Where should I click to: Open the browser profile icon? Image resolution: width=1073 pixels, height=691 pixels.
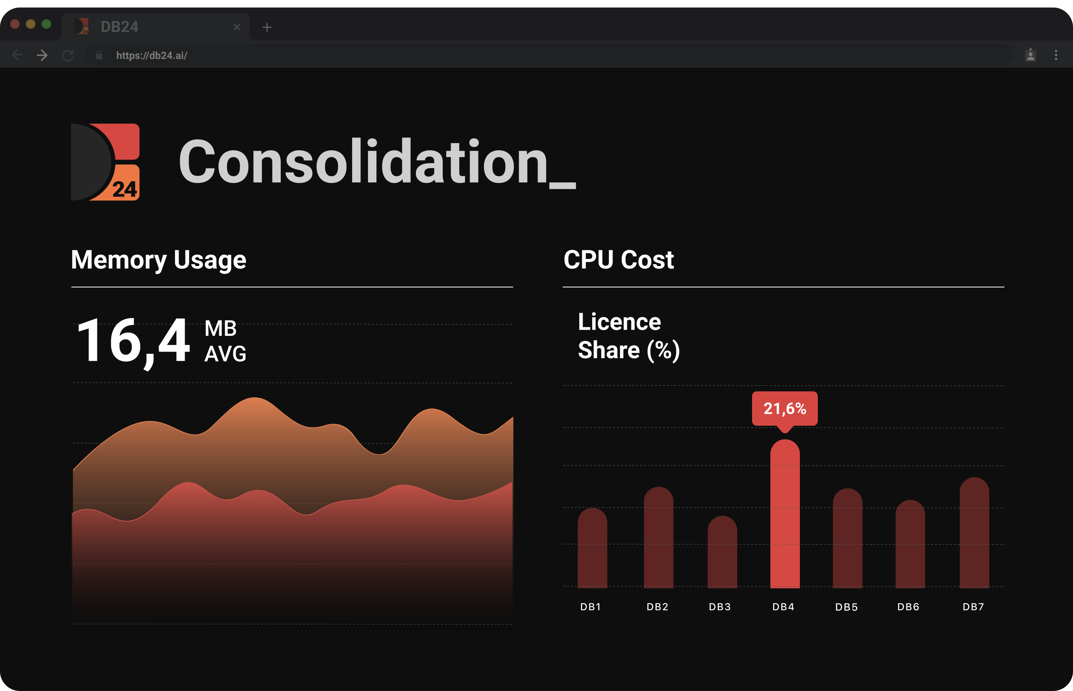(x=1030, y=55)
